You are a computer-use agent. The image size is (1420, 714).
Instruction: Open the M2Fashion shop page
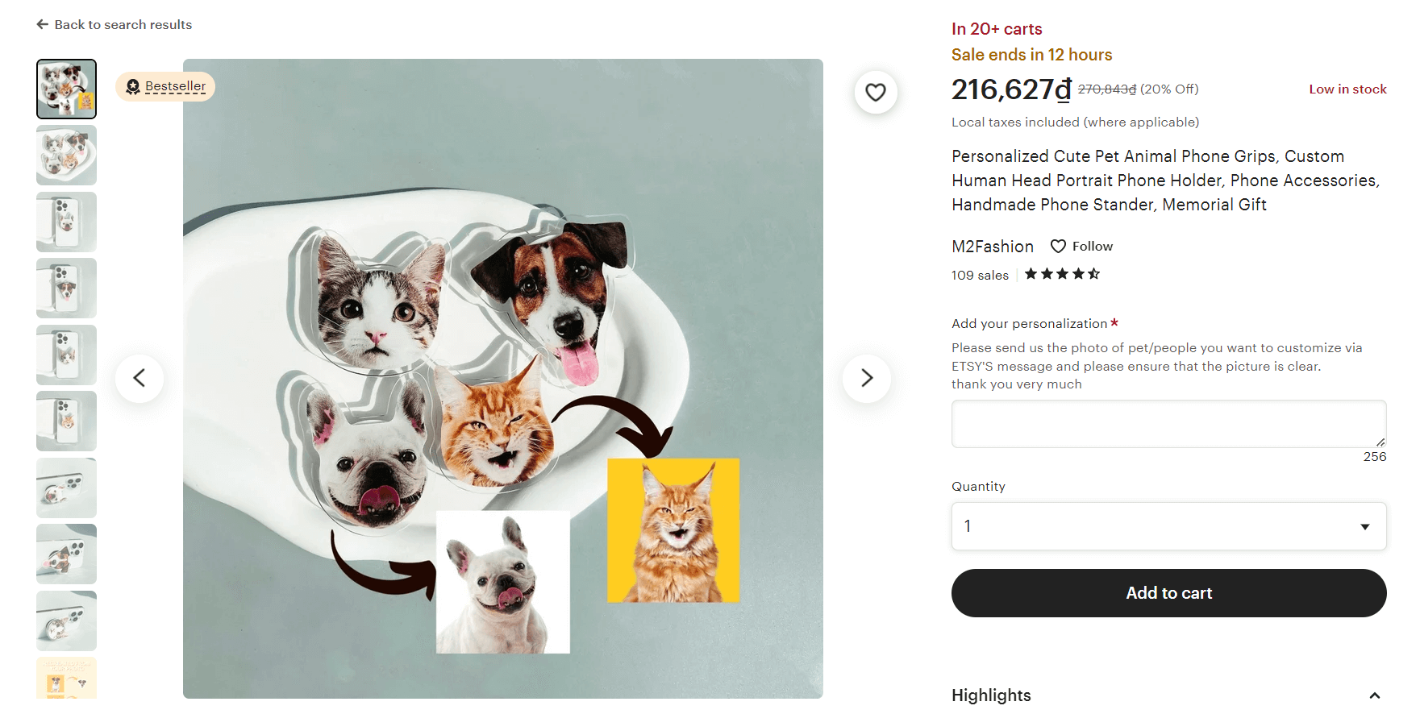click(x=992, y=246)
